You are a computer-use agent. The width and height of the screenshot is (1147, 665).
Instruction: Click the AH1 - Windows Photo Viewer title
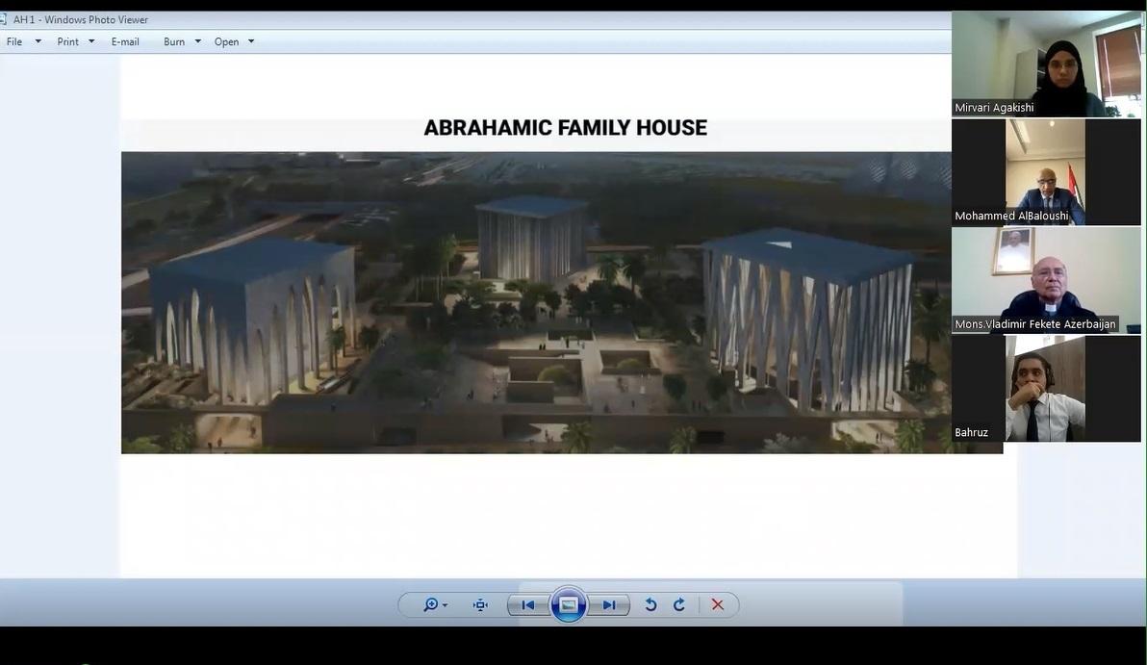81,20
